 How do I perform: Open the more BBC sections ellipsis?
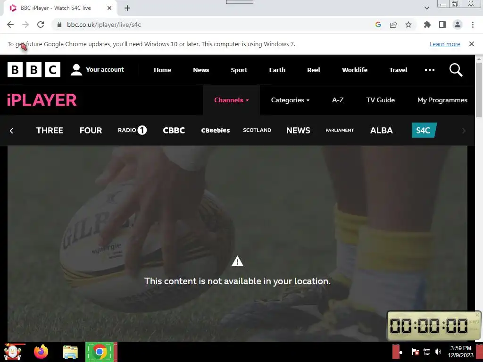click(x=430, y=70)
